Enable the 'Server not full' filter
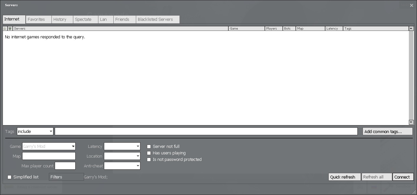 [149, 147]
